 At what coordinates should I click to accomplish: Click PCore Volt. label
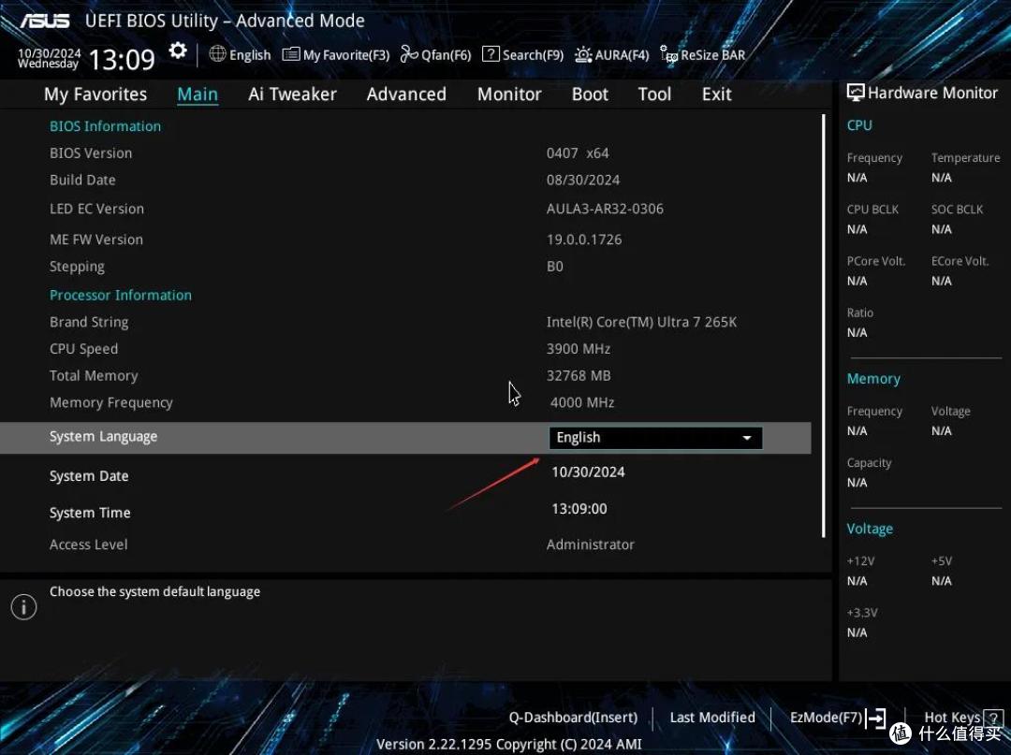click(876, 262)
